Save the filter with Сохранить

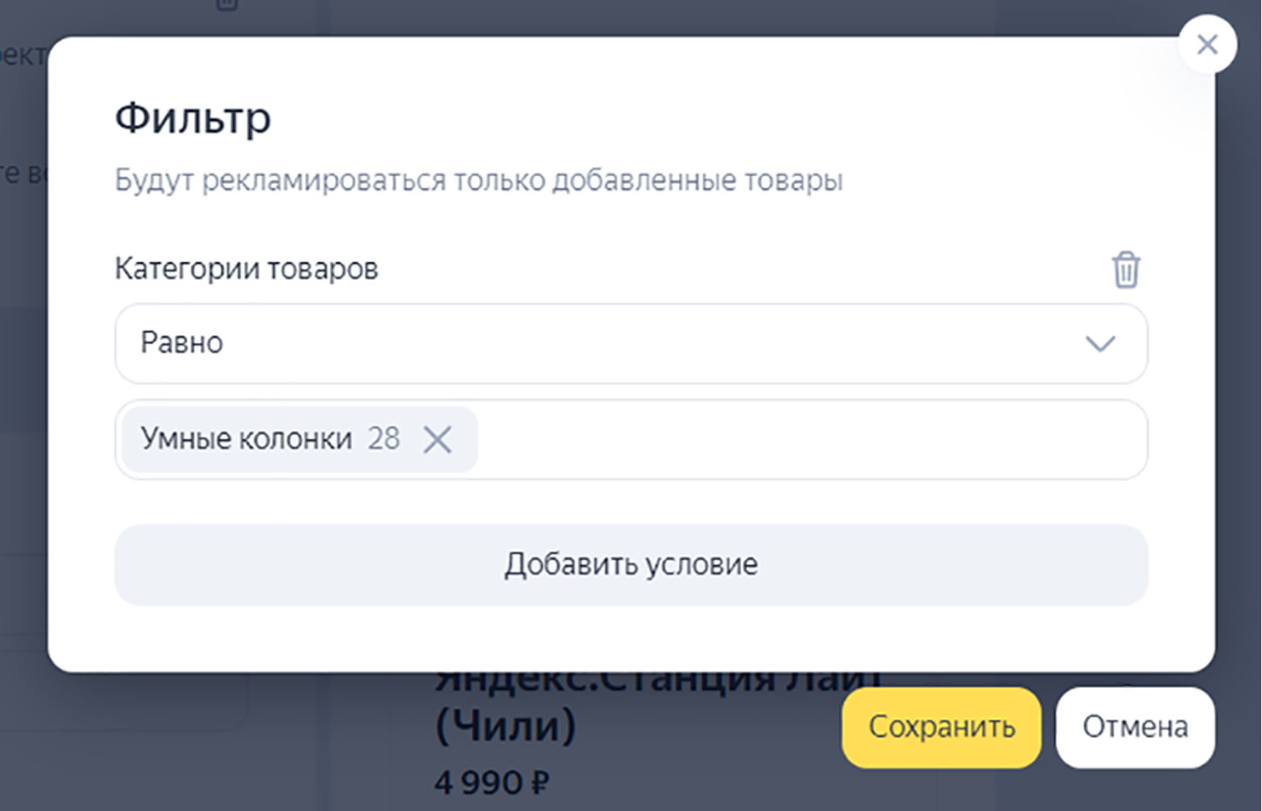[x=941, y=727]
